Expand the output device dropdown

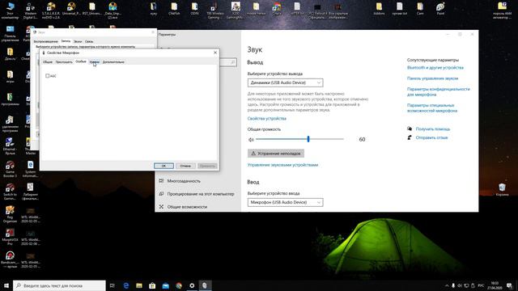[x=285, y=82]
